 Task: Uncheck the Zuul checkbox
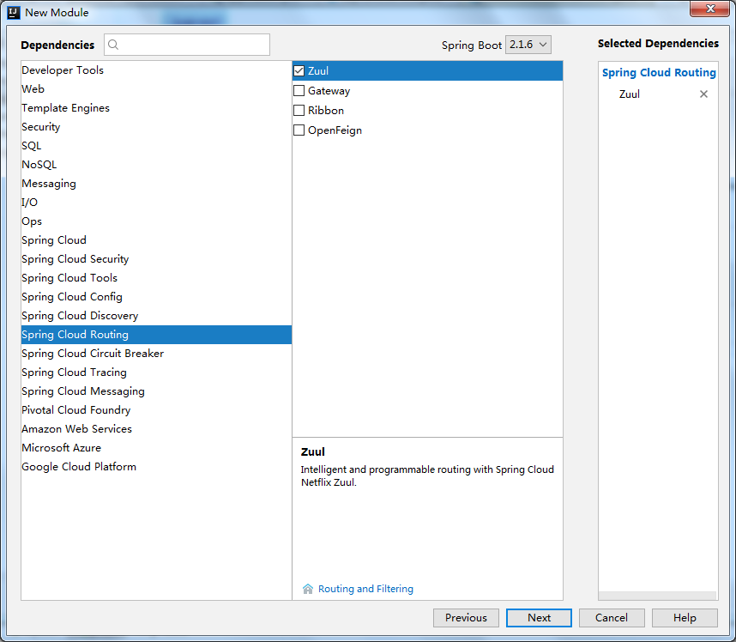click(299, 71)
